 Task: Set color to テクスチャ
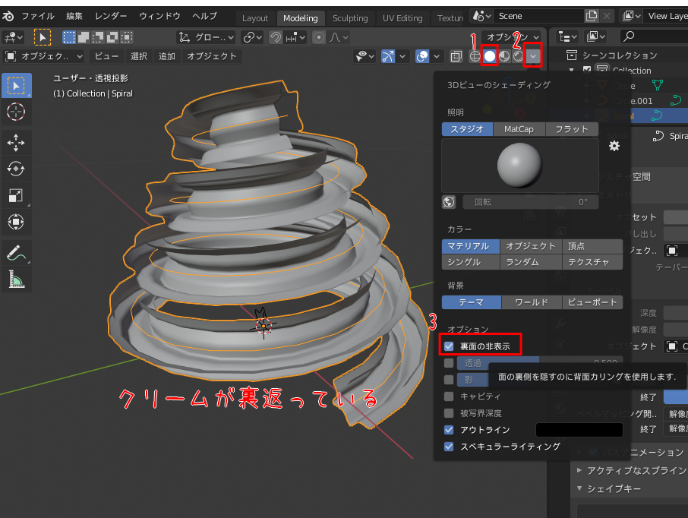pos(592,262)
